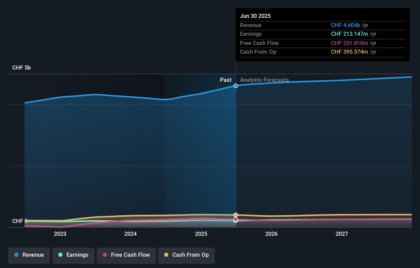Click the Free Cash Flow legend button
The image size is (420, 268).
tap(126, 255)
